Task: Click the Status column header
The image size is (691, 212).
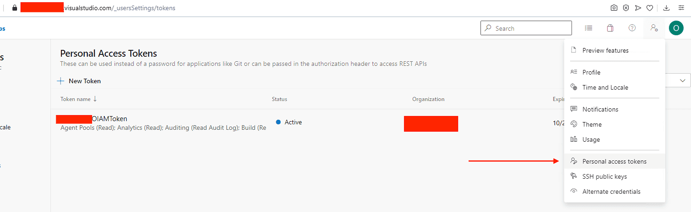Action: (x=280, y=99)
